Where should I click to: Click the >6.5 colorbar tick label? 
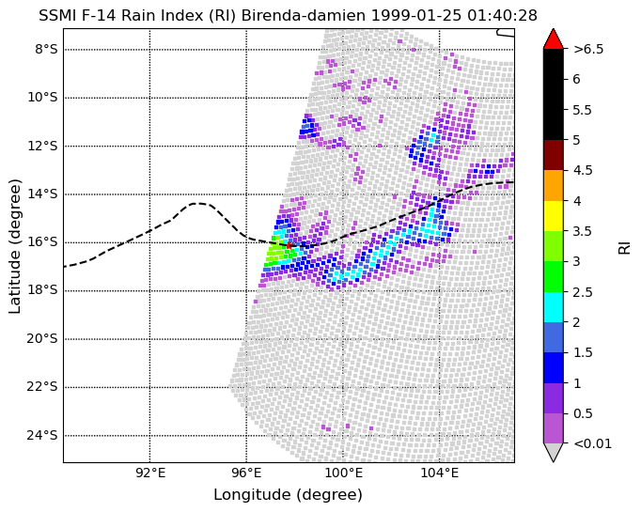[x=588, y=50]
